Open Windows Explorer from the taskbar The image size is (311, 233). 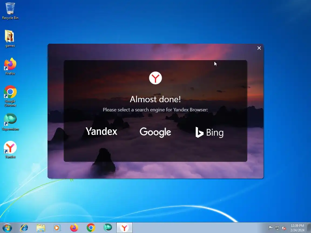41,228
